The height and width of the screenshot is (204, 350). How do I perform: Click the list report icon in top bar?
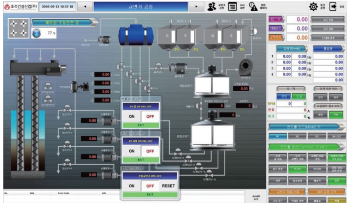(x=232, y=7)
